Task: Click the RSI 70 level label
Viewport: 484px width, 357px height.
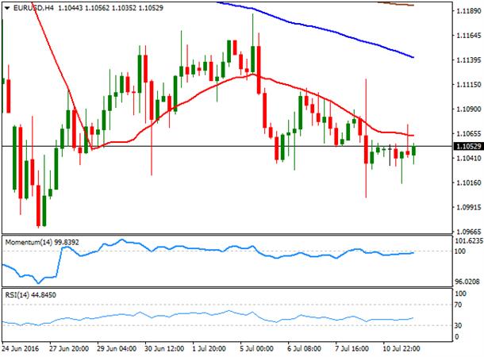Action: (459, 305)
